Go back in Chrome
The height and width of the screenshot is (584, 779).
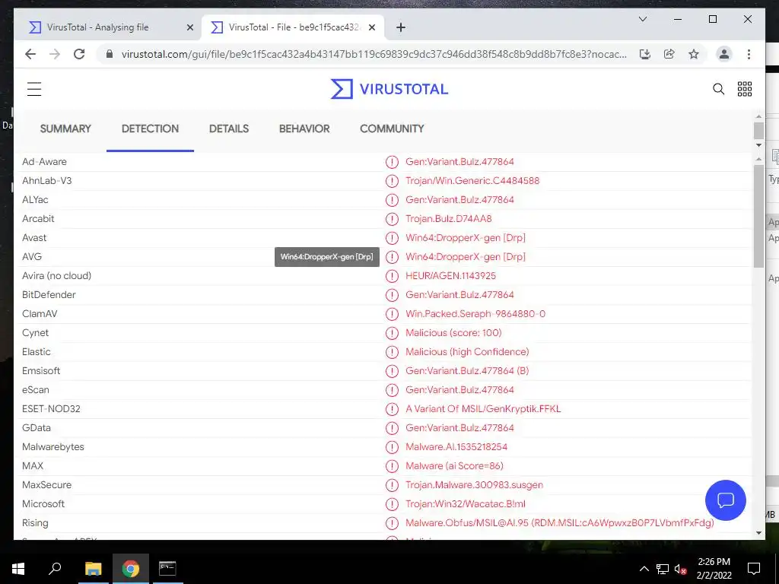[30, 54]
